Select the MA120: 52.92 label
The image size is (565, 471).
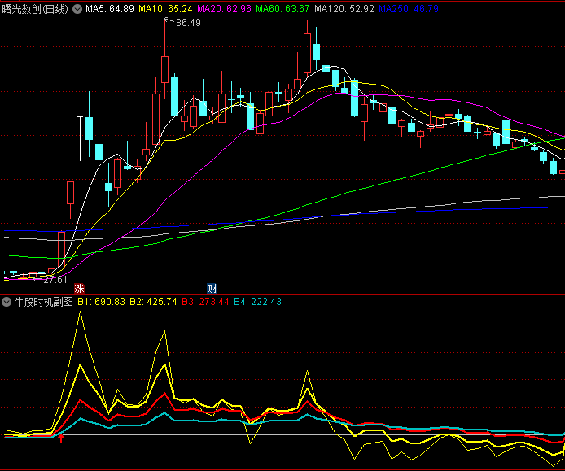[x=344, y=9]
